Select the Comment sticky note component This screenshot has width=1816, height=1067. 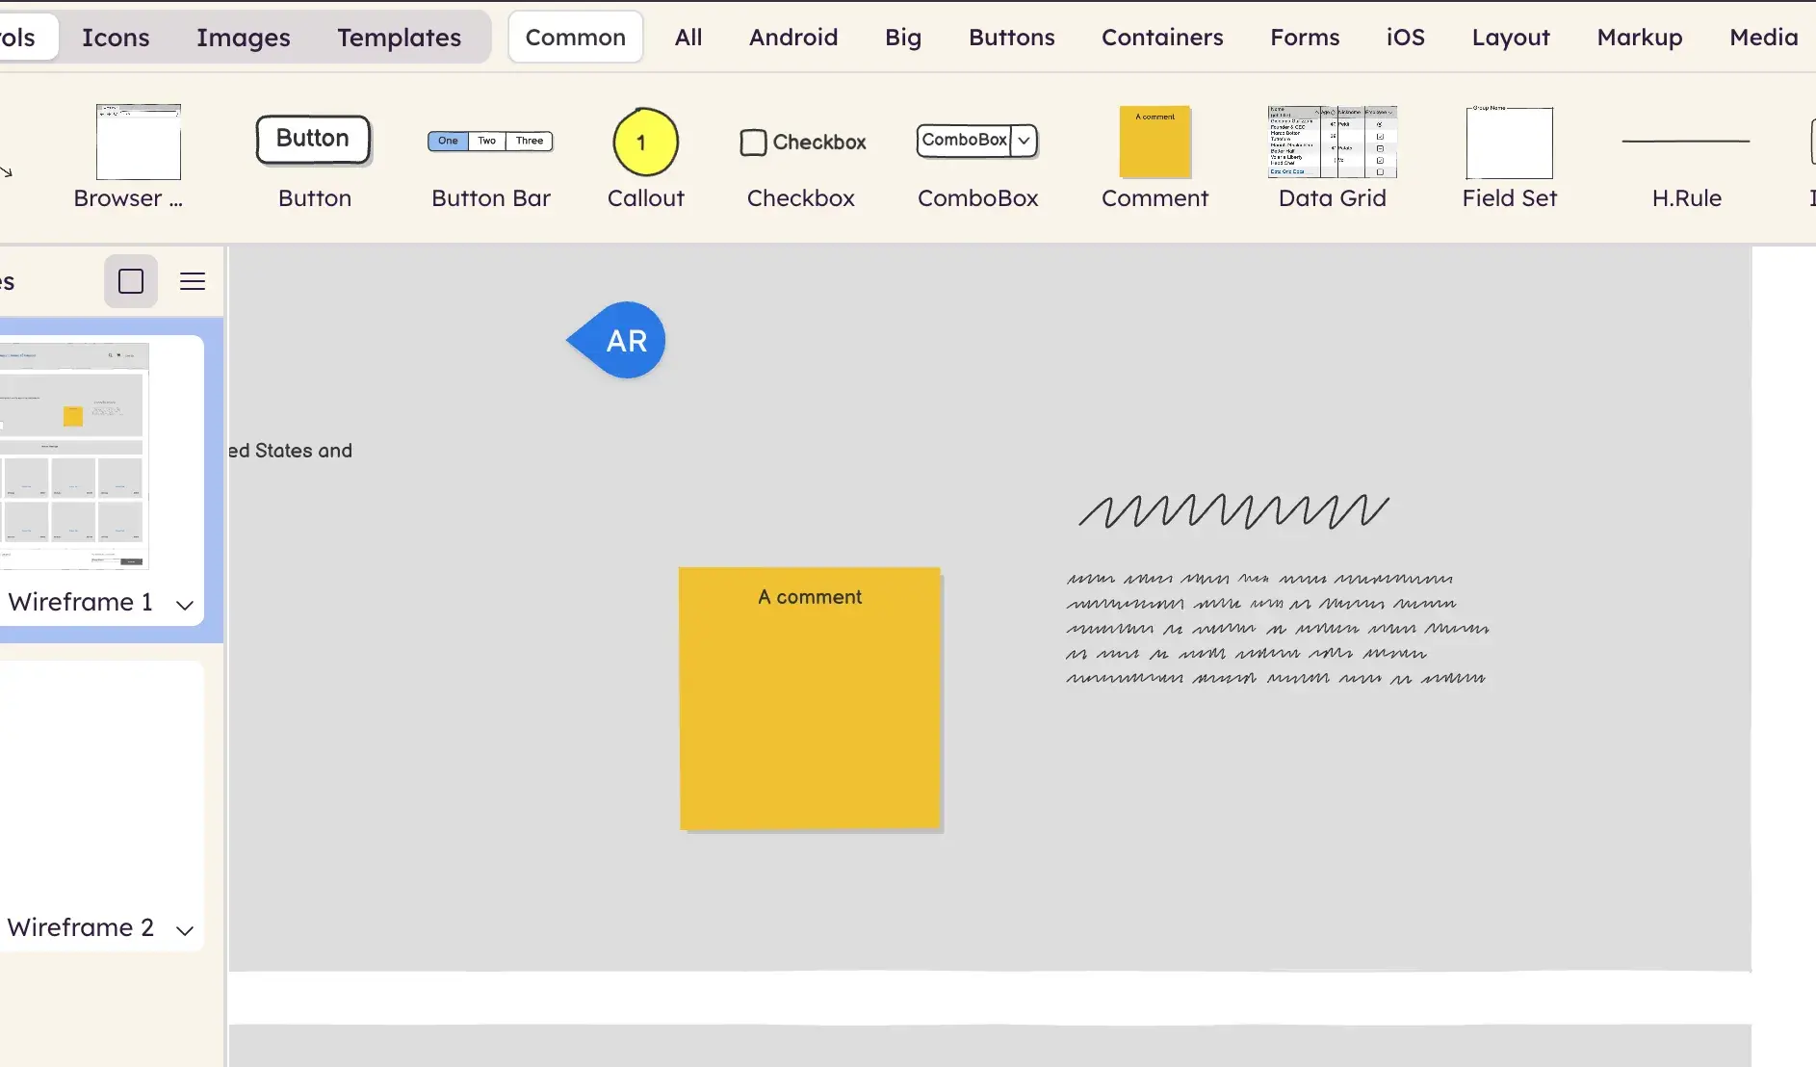click(x=1154, y=143)
